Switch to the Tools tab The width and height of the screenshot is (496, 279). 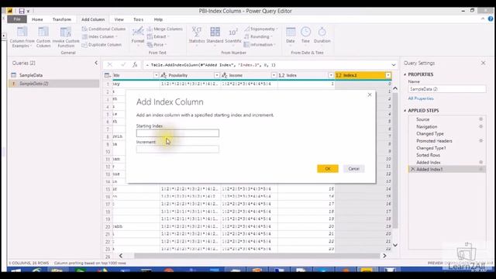(138, 19)
